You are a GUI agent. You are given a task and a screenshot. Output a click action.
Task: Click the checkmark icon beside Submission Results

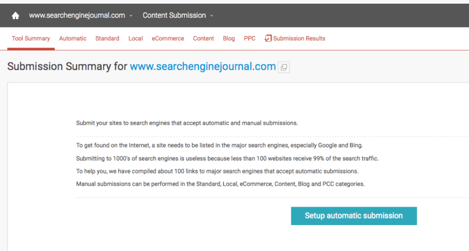click(x=268, y=38)
